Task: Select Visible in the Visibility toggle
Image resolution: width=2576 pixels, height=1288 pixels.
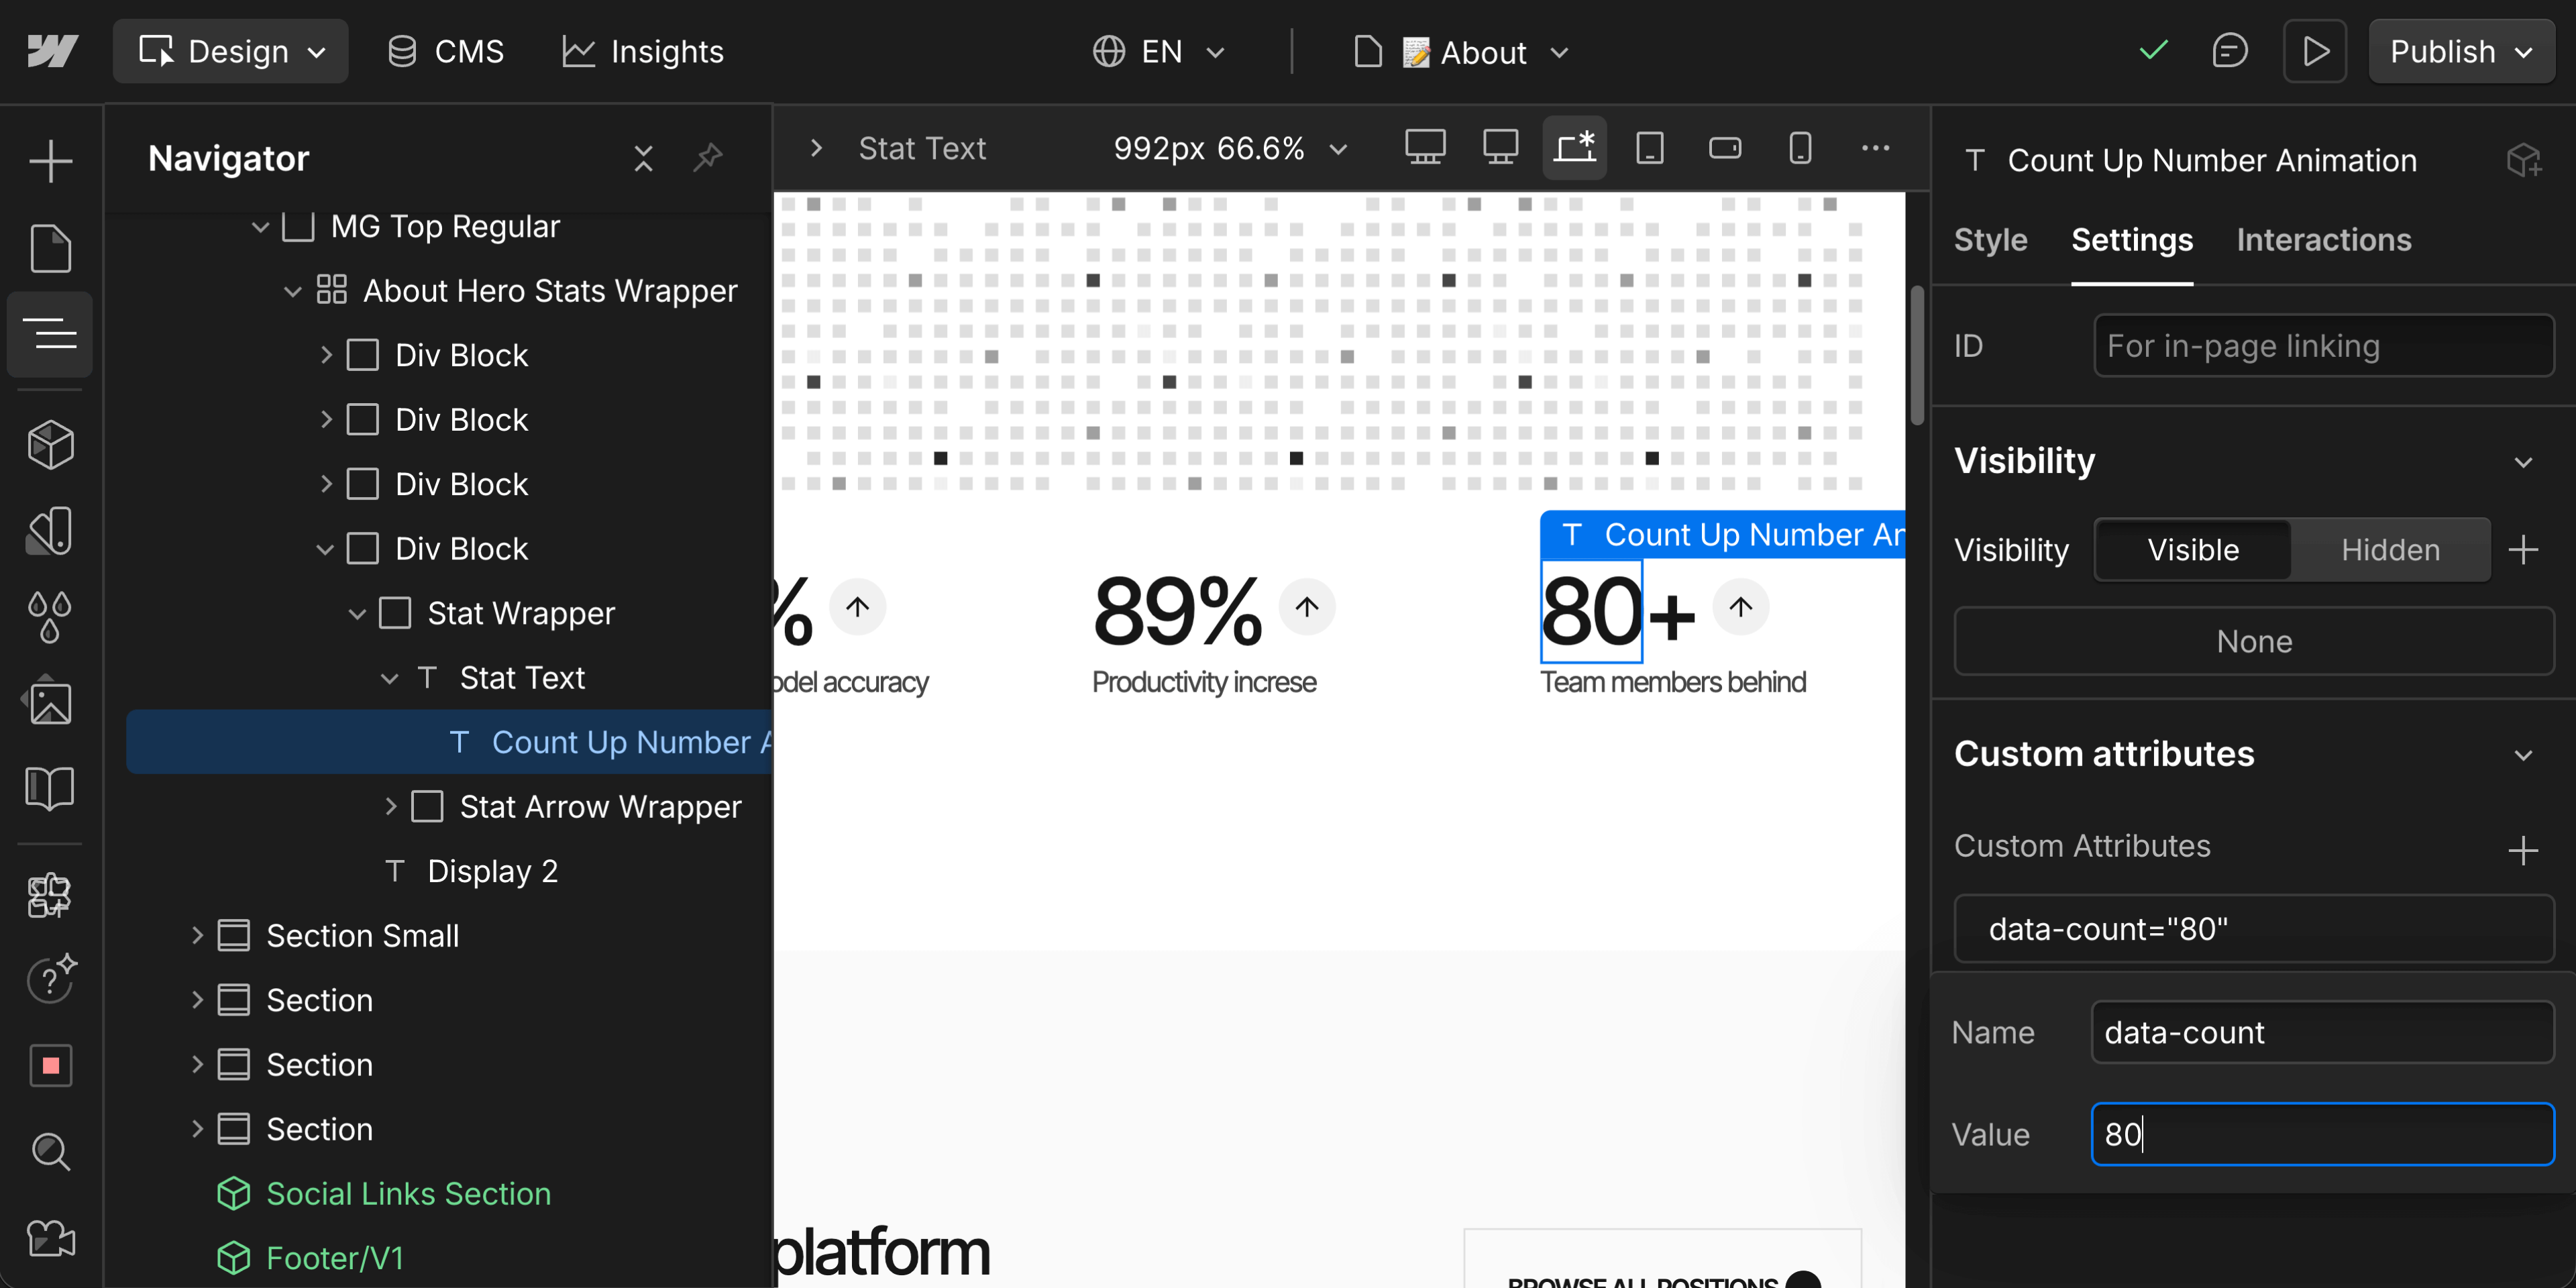Action: [2192, 549]
